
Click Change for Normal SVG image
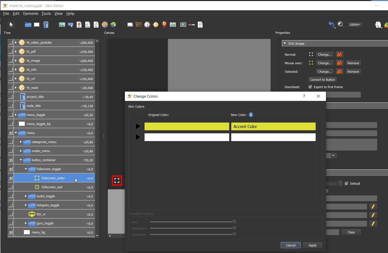(325, 54)
